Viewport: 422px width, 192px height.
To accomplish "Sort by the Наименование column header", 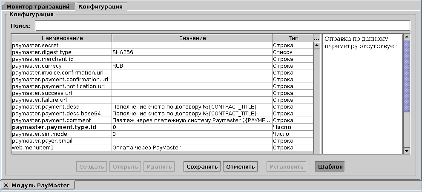I will tap(62, 38).
